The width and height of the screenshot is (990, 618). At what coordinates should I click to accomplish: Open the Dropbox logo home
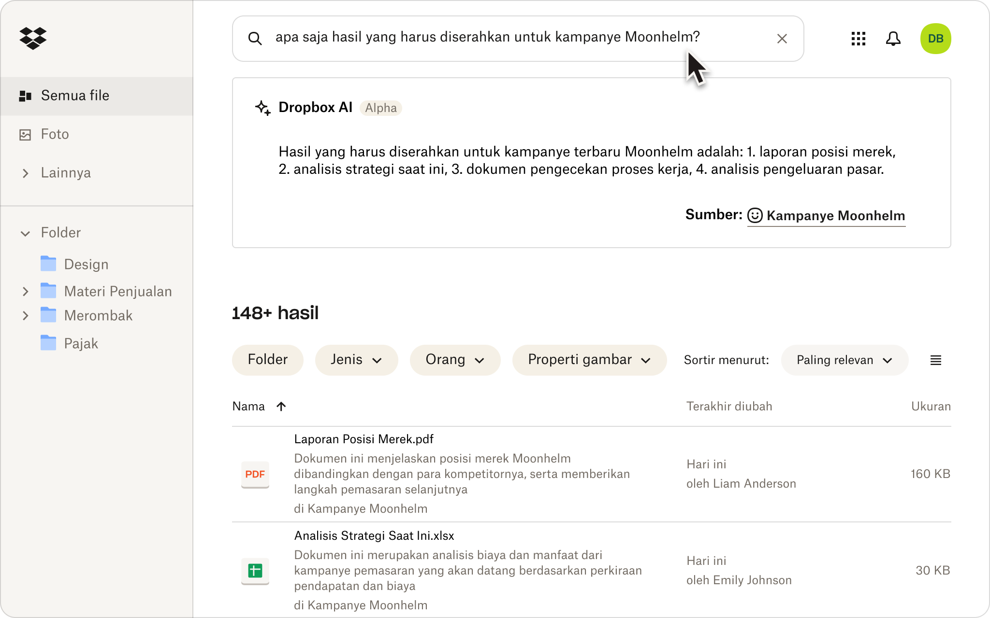pos(33,38)
